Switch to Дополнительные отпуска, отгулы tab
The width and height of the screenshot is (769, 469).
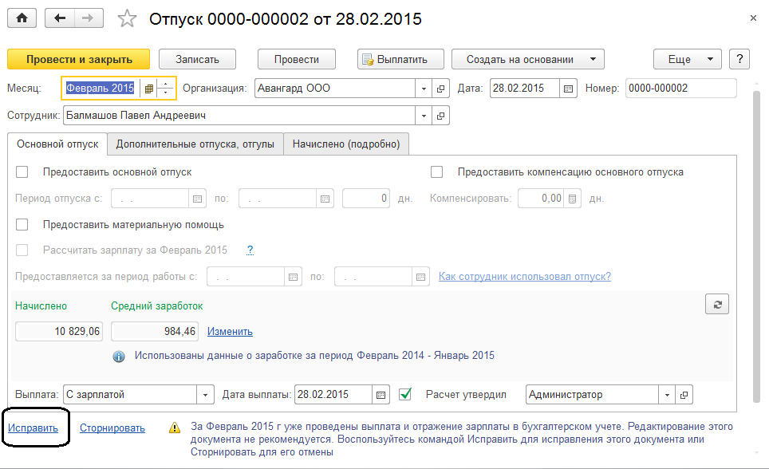pos(195,144)
